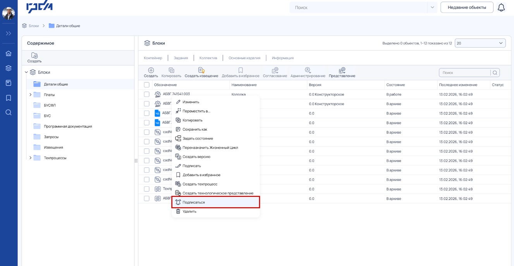Expand the Техпроцессы folder tree node
This screenshot has height=266, width=514.
click(x=31, y=158)
